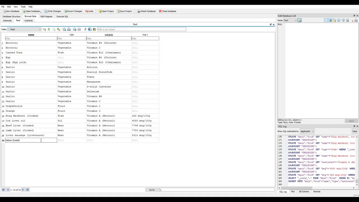Viewport: 359px width, 202px height.
Task: Click the Revert Changes toolbar button
Action: click(x=73, y=11)
